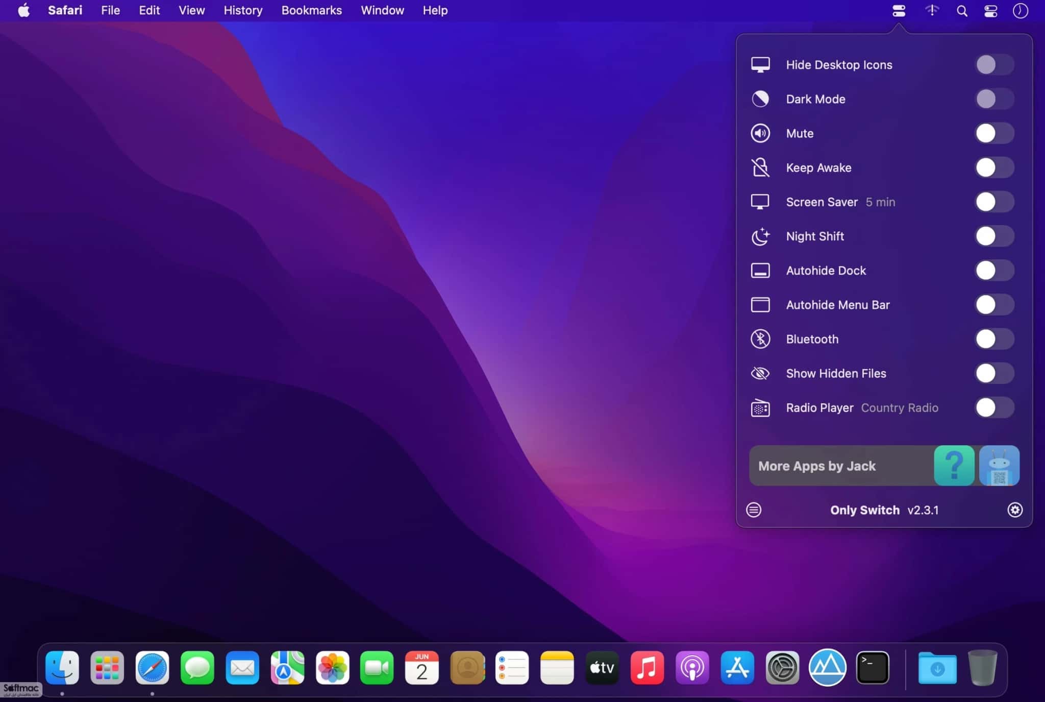
Task: Open the robot QR app icon
Action: [999, 466]
